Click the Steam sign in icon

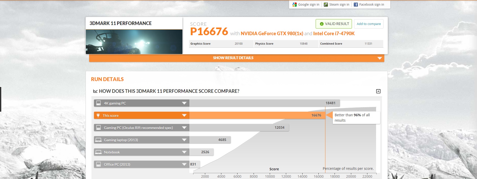pos(326,5)
